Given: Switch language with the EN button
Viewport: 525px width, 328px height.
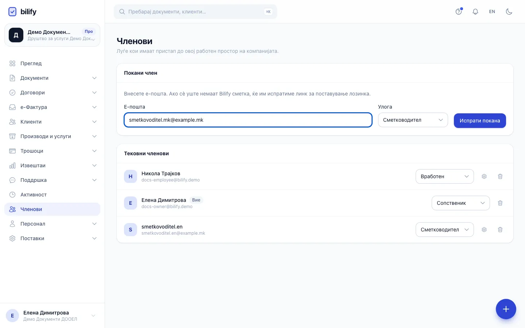Looking at the screenshot, I should pos(492,12).
